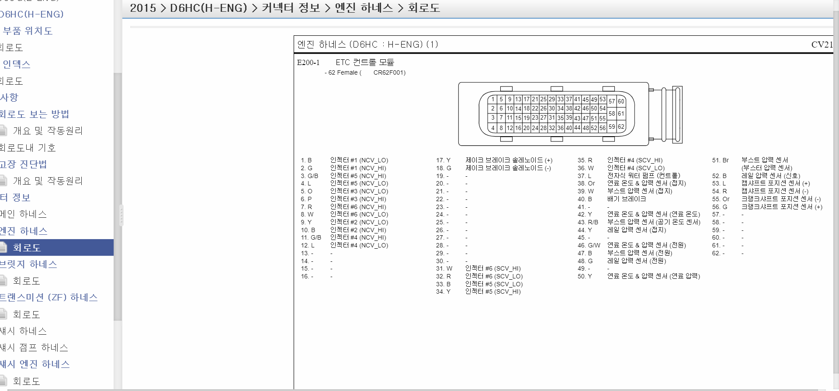Click '50. Y 연료 온도 & 압력 센서 (연료 압력)'

[x=639, y=276]
